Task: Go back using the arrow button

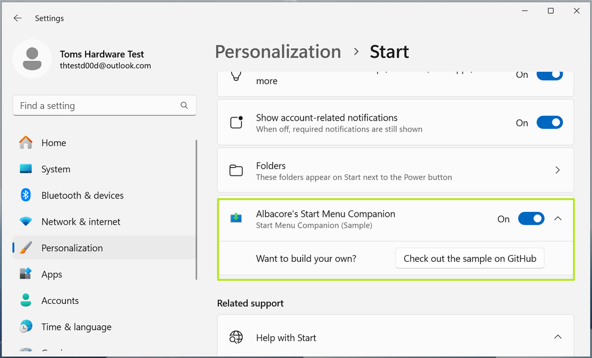Action: click(17, 18)
